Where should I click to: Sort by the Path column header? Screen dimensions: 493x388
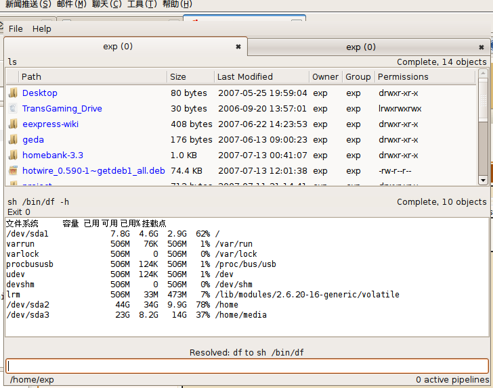pos(93,77)
